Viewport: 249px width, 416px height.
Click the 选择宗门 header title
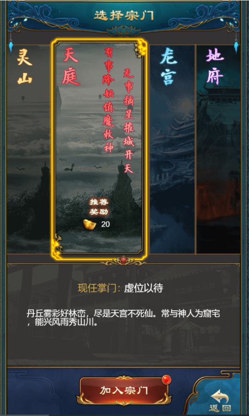124,16
